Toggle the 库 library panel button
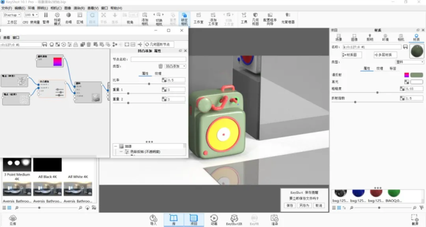 (x=174, y=218)
